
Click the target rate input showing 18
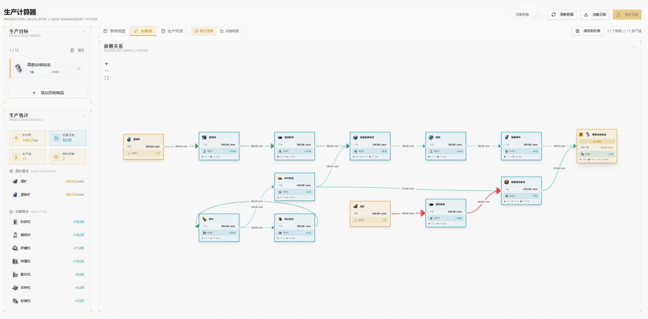click(38, 72)
